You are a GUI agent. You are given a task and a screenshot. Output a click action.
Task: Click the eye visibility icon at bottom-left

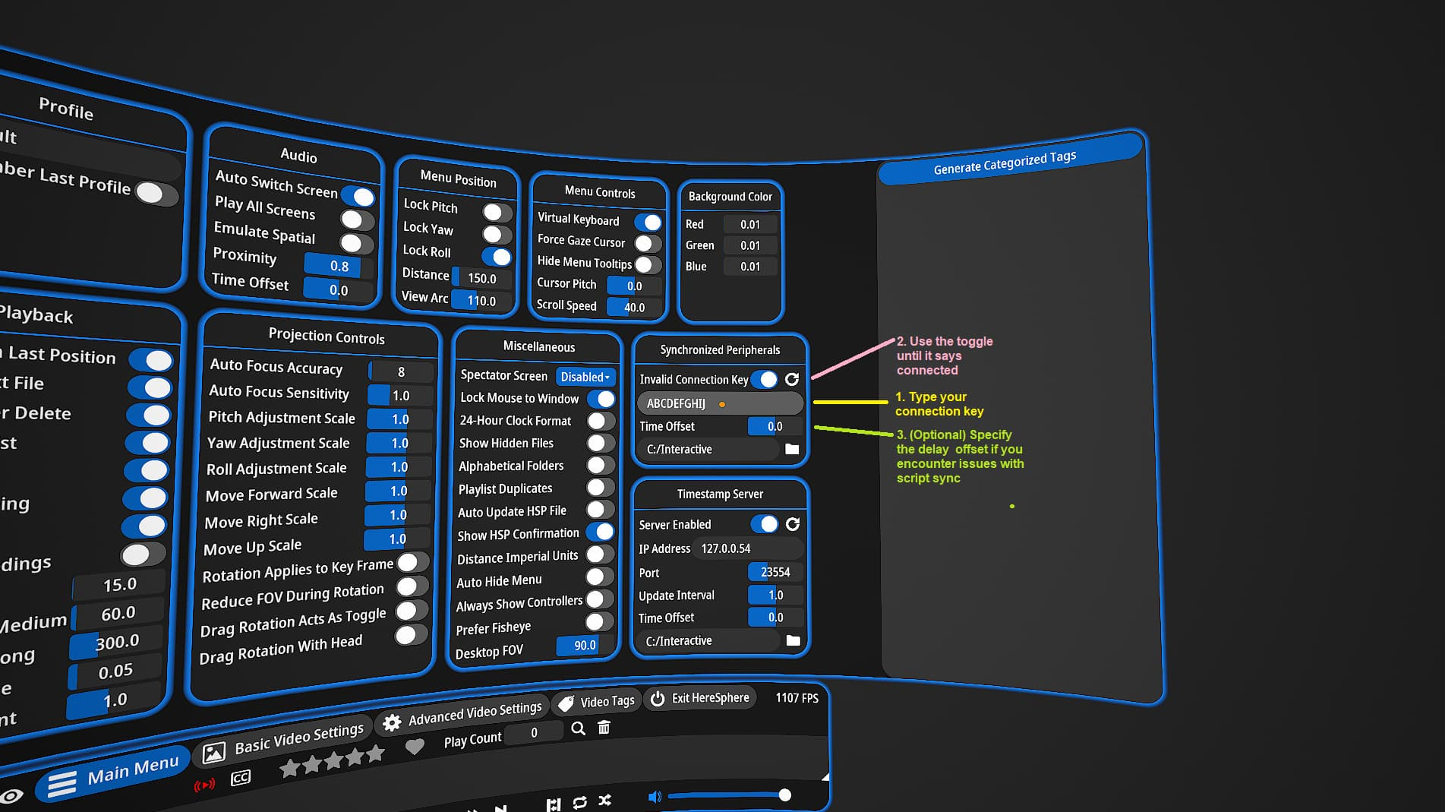coord(11,796)
